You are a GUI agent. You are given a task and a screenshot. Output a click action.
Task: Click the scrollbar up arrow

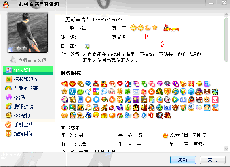pyautogui.click(x=226, y=15)
